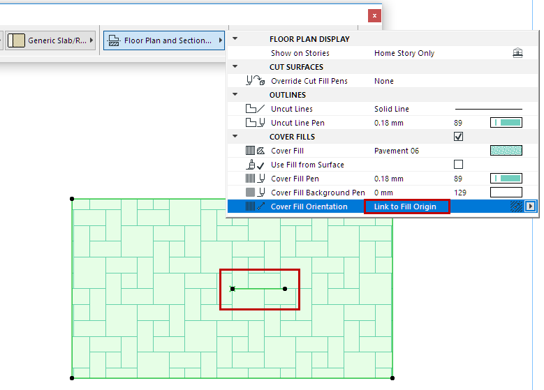The image size is (544, 390).
Task: Select the Use Fill from Surface row label
Action: [307, 165]
